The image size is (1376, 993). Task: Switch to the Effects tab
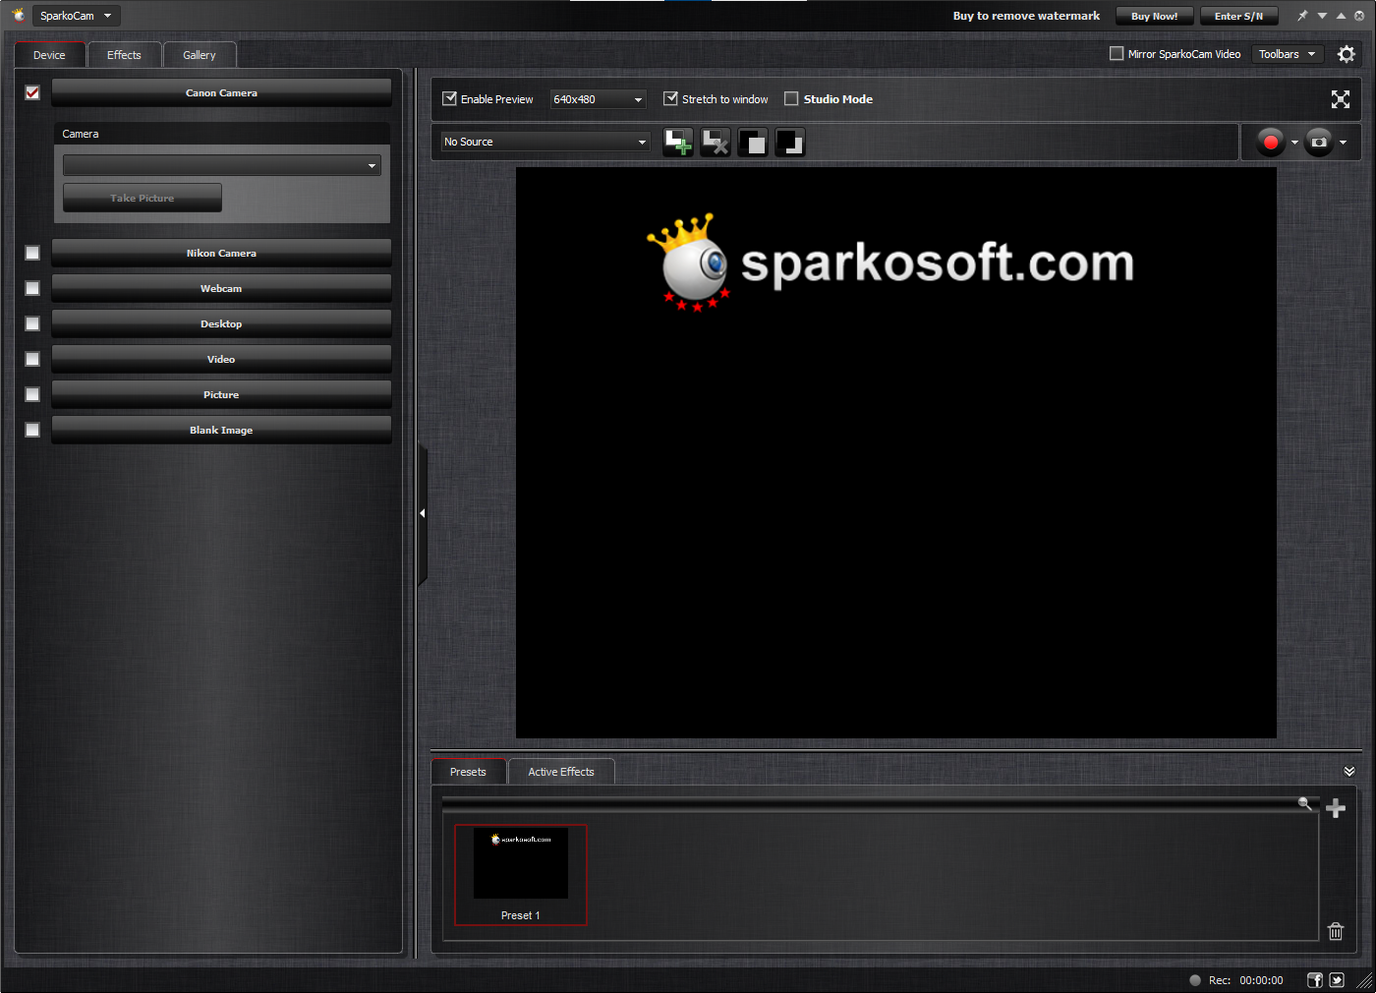tap(124, 55)
